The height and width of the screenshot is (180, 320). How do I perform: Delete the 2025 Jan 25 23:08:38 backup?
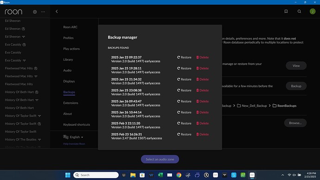[203, 90]
